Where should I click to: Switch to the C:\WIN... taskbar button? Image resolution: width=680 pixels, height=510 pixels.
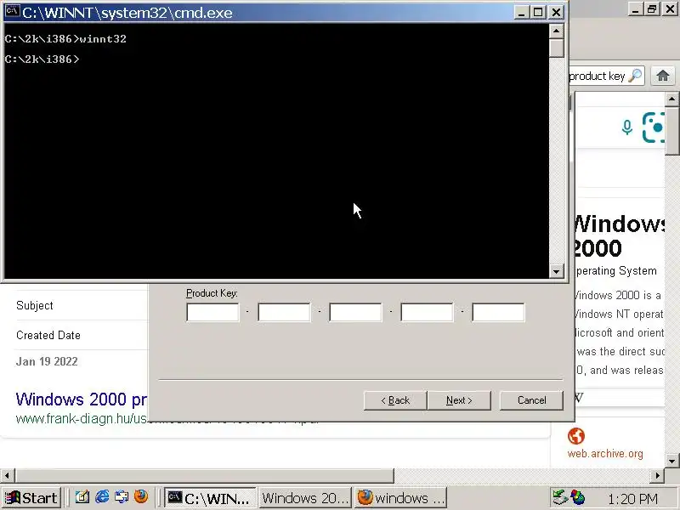[x=210, y=497]
